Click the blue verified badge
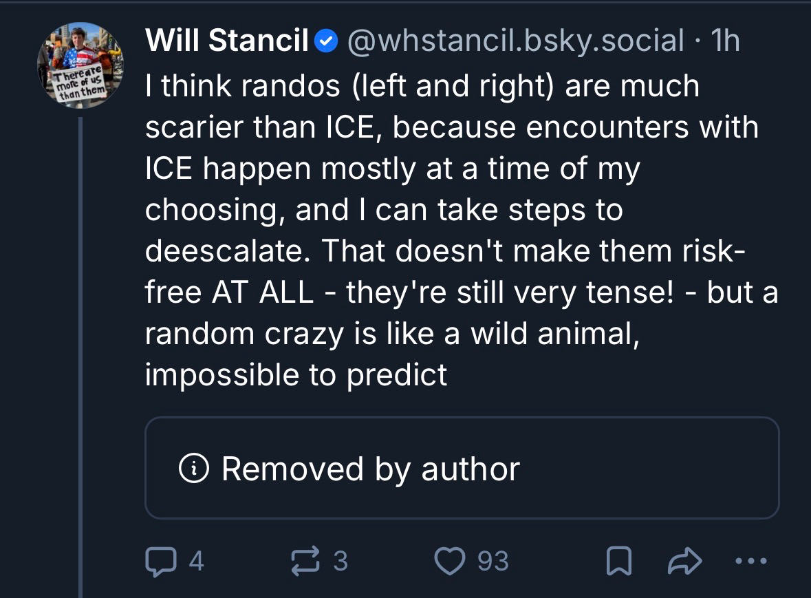811x598 pixels. click(x=325, y=43)
